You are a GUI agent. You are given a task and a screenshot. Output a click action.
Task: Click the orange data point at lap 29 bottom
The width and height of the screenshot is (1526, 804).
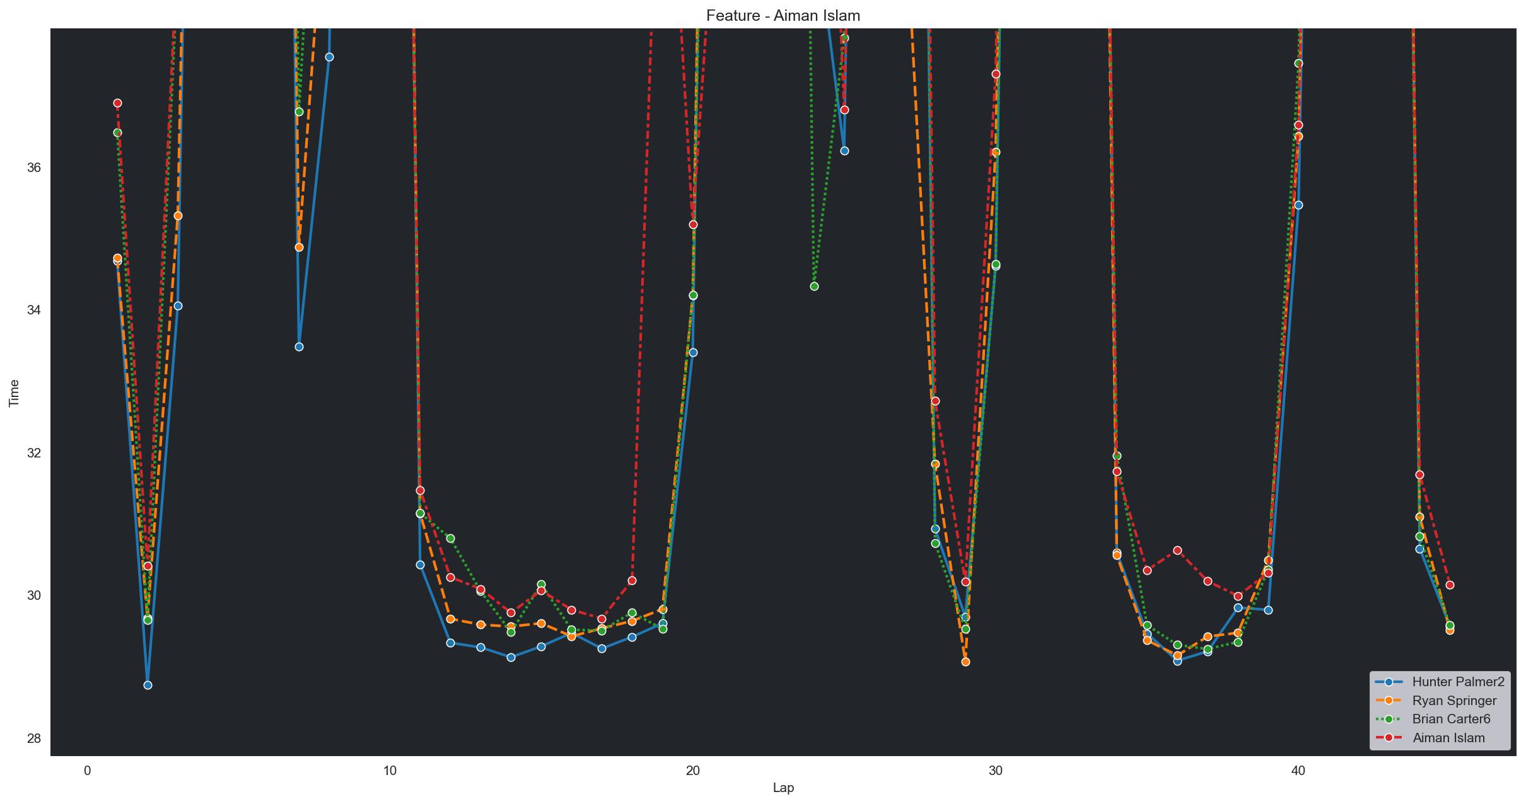pyautogui.click(x=965, y=662)
